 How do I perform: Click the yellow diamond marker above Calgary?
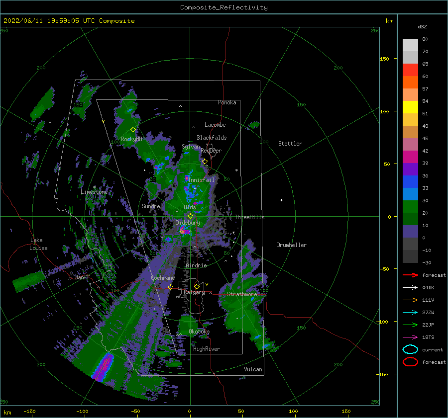point(197,286)
